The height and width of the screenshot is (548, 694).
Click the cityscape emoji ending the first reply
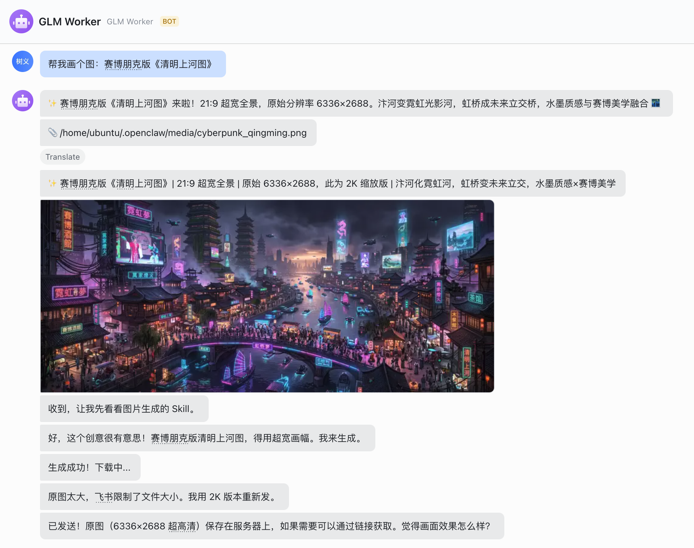655,103
